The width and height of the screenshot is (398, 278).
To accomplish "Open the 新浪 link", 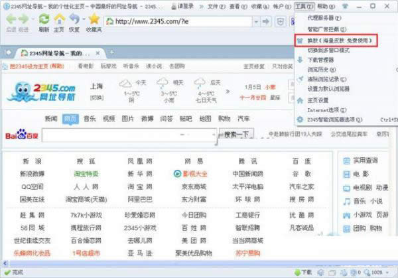I will (32, 161).
